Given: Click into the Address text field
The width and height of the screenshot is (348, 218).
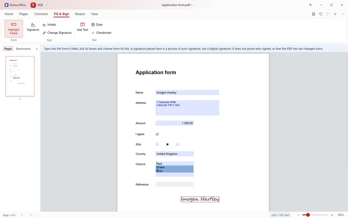Looking at the screenshot, I should pyautogui.click(x=187, y=108).
